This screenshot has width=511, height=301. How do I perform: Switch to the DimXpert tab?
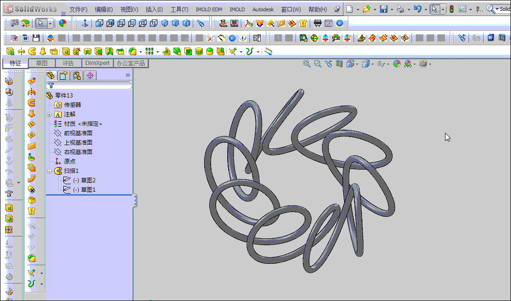click(x=98, y=63)
